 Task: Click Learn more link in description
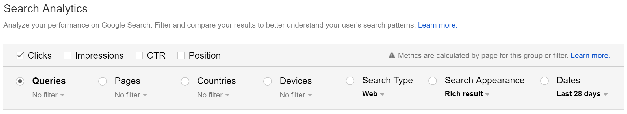[x=437, y=25]
